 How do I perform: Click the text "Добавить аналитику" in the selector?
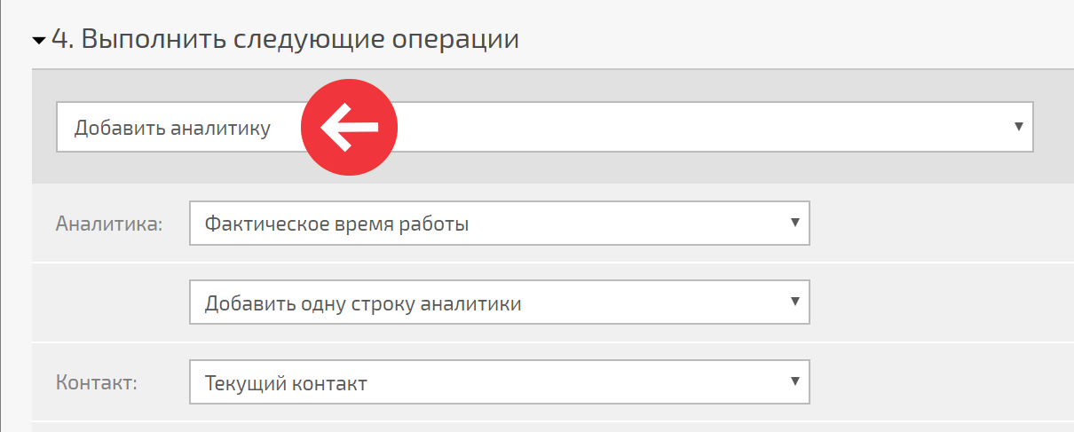pos(172,128)
